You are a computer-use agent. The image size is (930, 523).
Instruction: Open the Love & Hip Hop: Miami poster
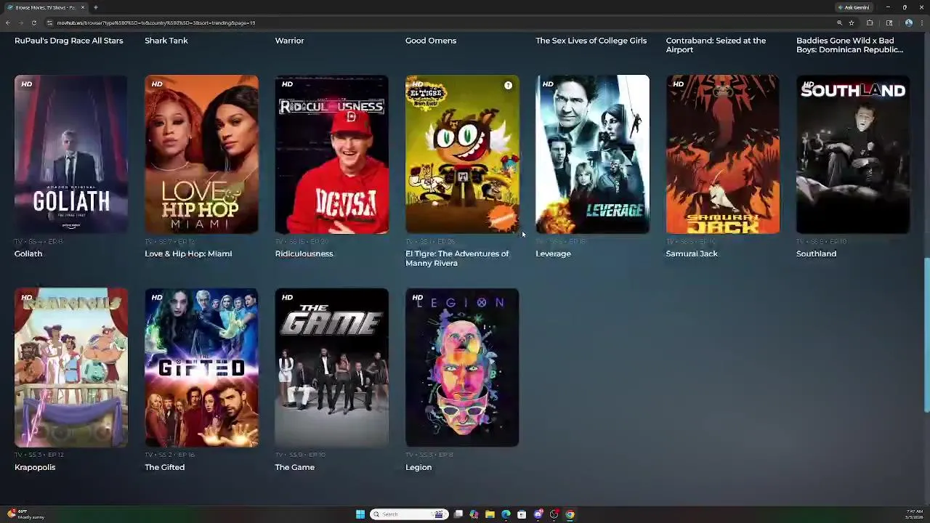[x=201, y=154]
